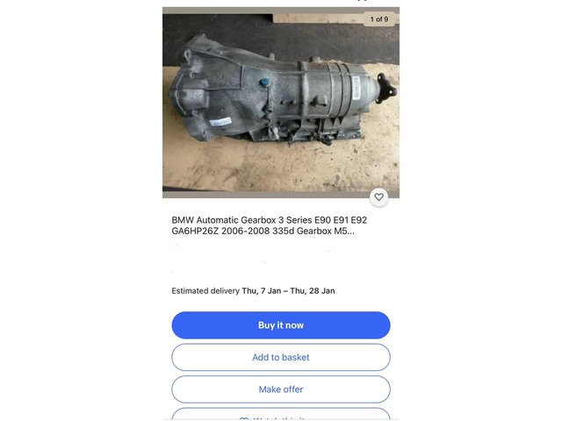Image resolution: width=562 pixels, height=421 pixels.
Task: Tap the partially visible Watch this item button
Action: [281, 414]
